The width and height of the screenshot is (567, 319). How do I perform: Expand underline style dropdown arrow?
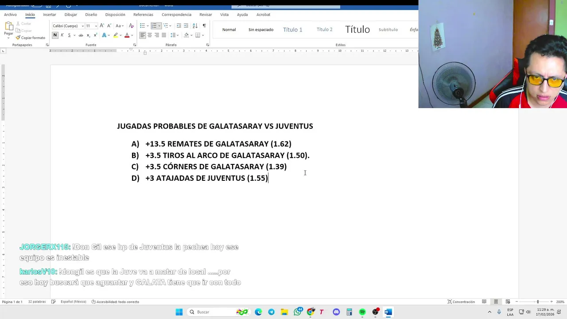74,35
